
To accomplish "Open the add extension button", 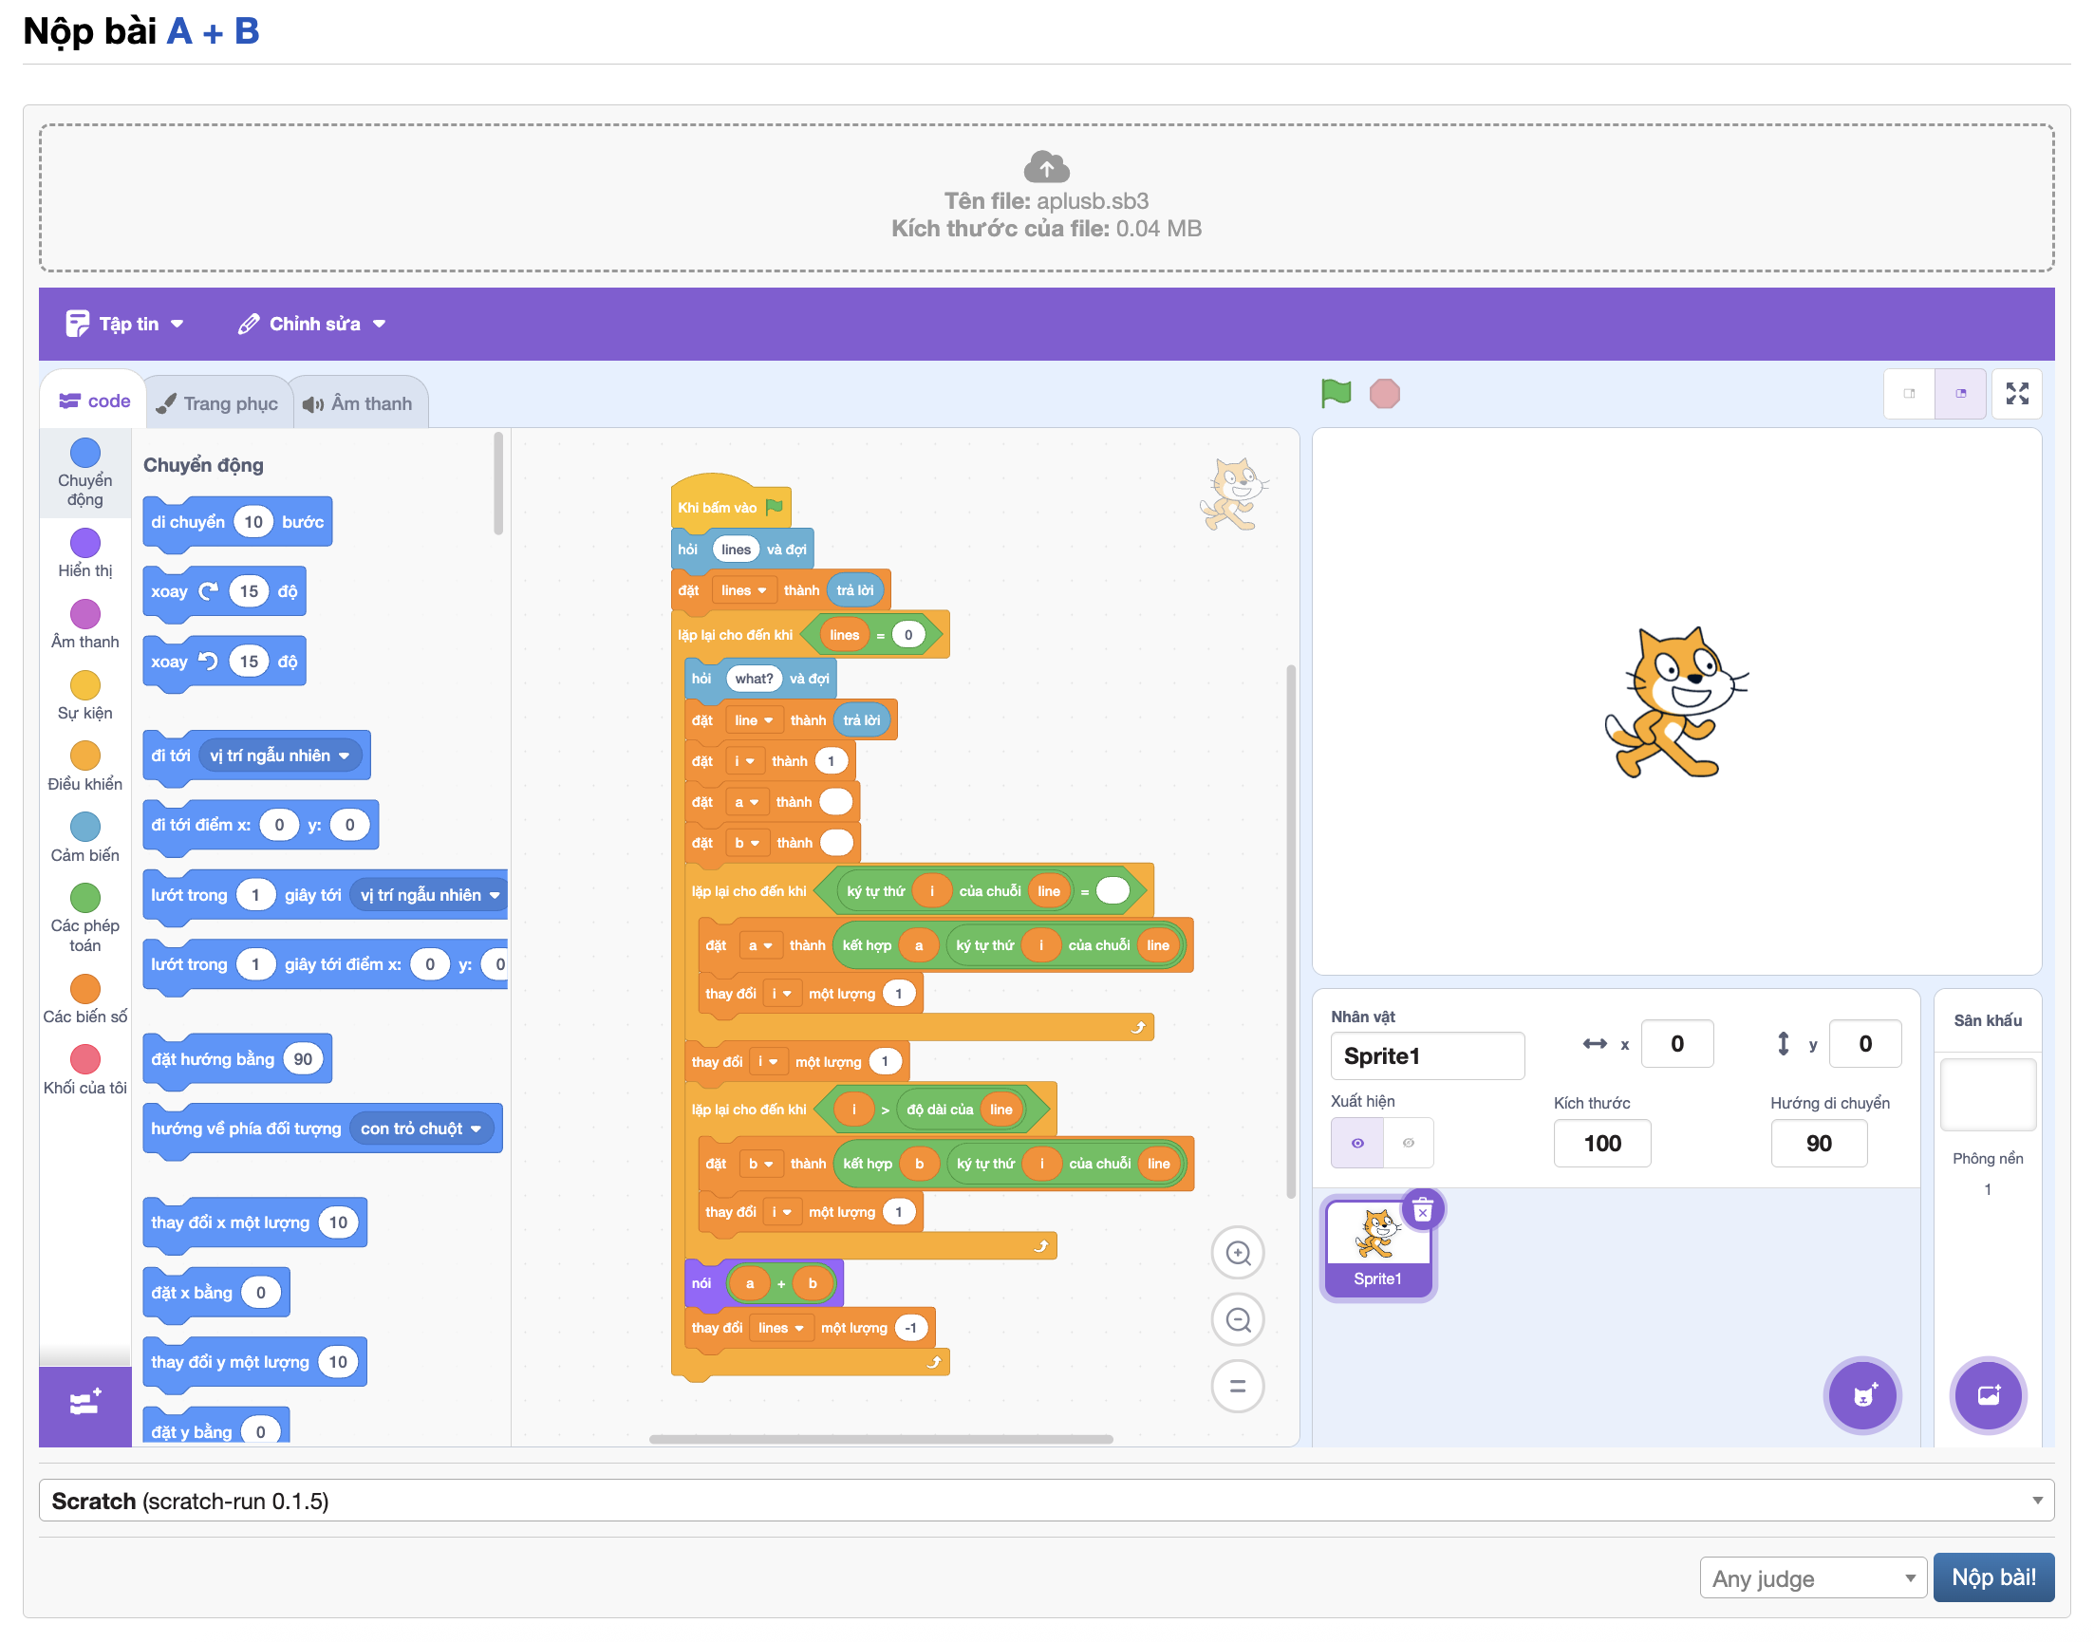I will coord(84,1406).
